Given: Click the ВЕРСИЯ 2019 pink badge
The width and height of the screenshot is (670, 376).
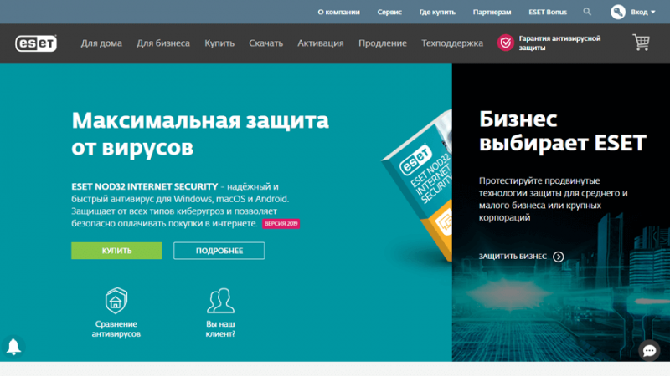Looking at the screenshot, I should [x=281, y=223].
